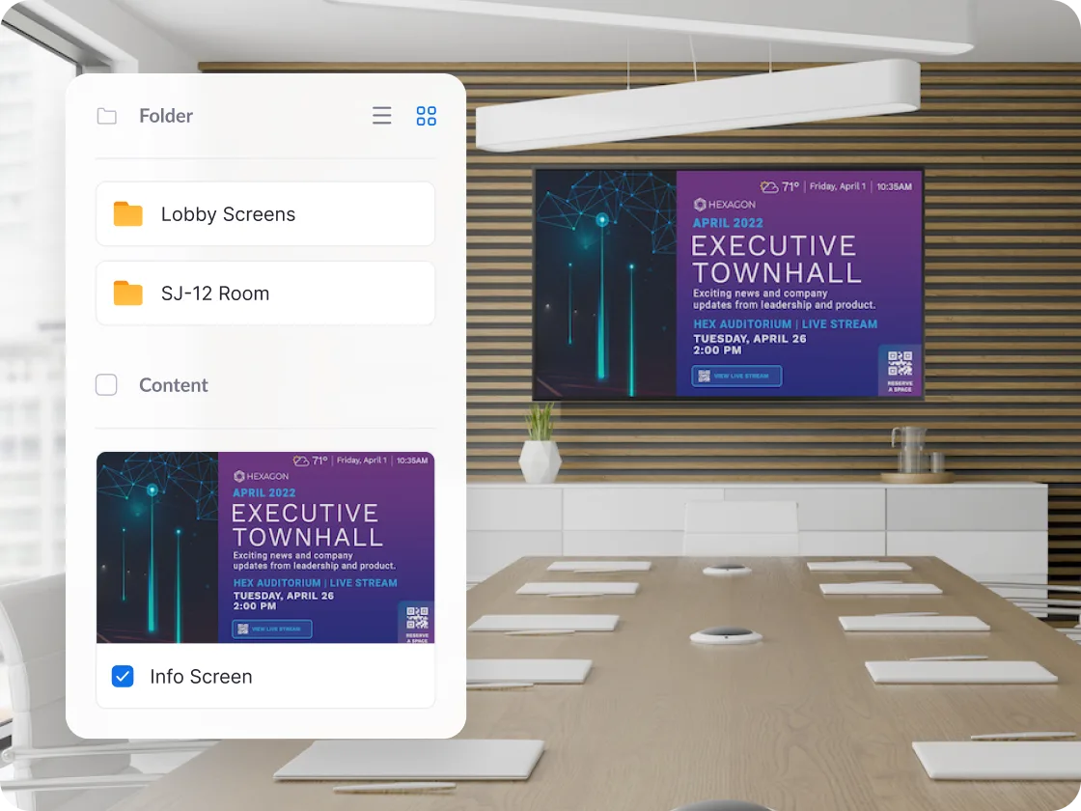The height and width of the screenshot is (811, 1081).
Task: Click weather icon in Info Screen thumbnail
Action: (300, 461)
